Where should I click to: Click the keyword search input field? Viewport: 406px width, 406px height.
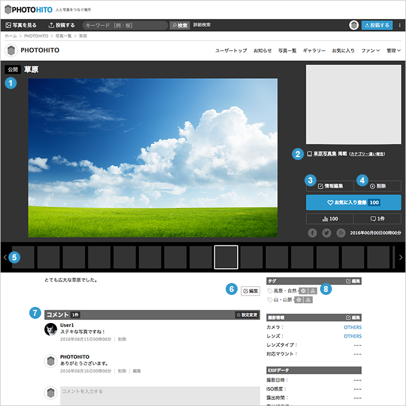tap(125, 26)
